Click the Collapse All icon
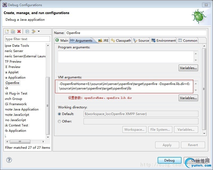 point(27,32)
